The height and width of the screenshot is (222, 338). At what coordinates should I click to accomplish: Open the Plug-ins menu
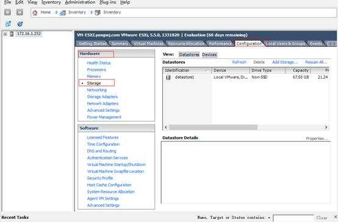point(108,2)
